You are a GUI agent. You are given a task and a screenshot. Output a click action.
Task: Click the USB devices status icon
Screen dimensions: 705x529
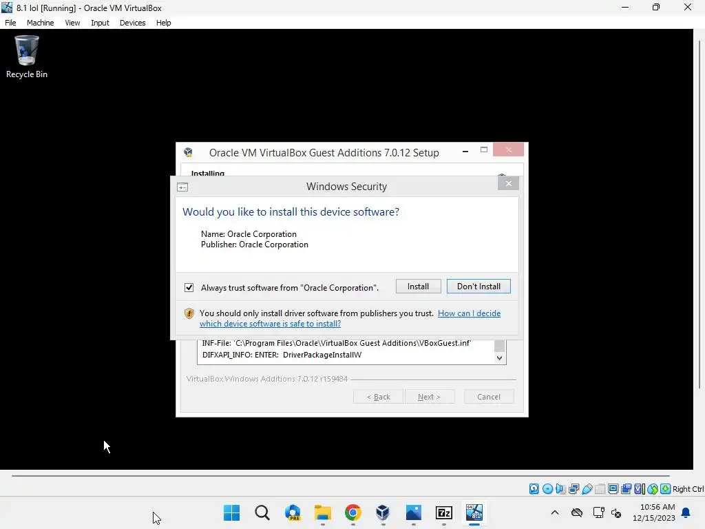point(587,489)
